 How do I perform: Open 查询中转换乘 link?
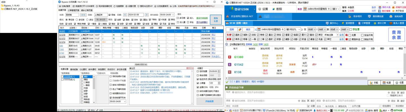202,18
